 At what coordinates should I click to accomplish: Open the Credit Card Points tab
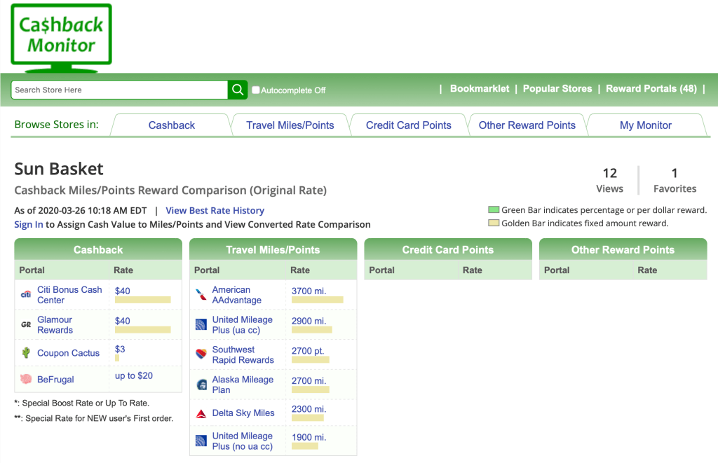pyautogui.click(x=408, y=125)
